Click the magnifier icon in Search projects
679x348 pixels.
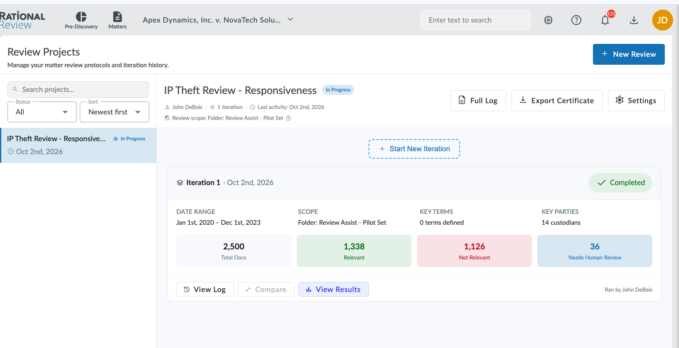tap(15, 89)
